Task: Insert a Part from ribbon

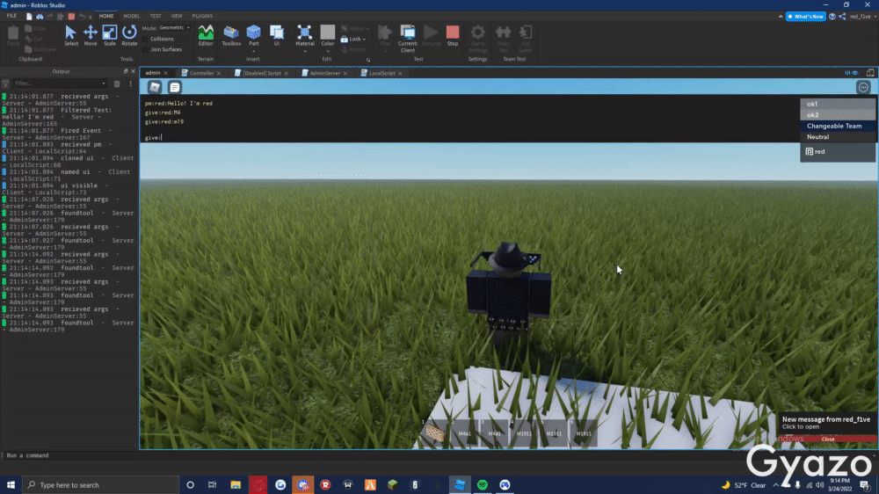Action: point(253,33)
